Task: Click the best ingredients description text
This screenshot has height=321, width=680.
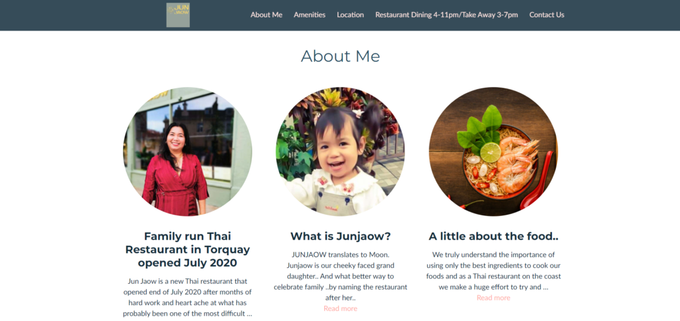Action: 493,270
